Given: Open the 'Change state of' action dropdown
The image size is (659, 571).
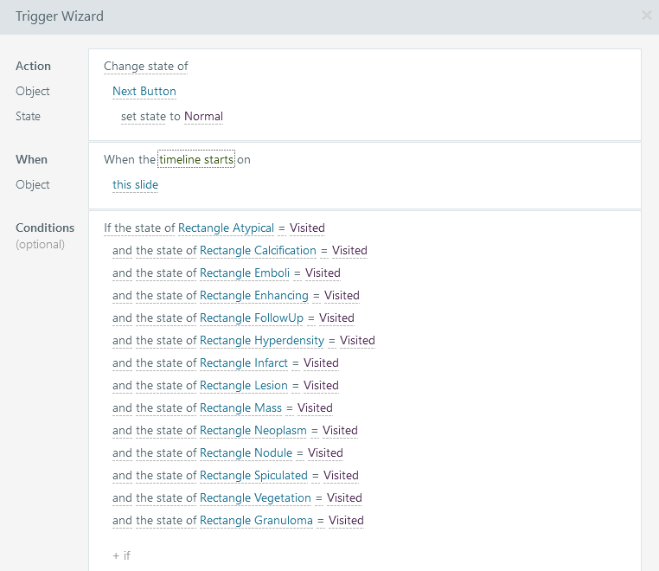Looking at the screenshot, I should 145,66.
